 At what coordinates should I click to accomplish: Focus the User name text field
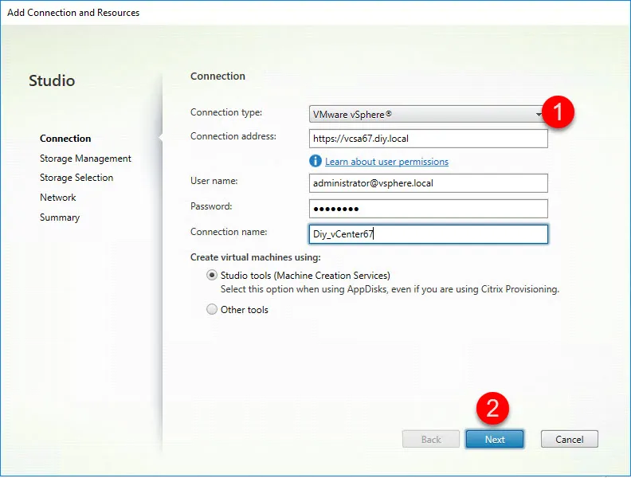point(428,183)
